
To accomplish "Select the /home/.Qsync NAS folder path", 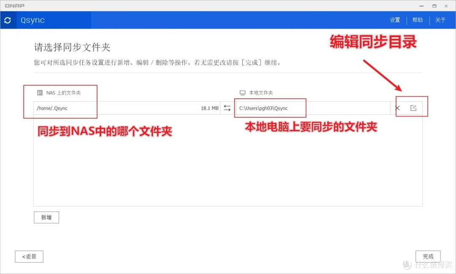I will tap(52, 108).
